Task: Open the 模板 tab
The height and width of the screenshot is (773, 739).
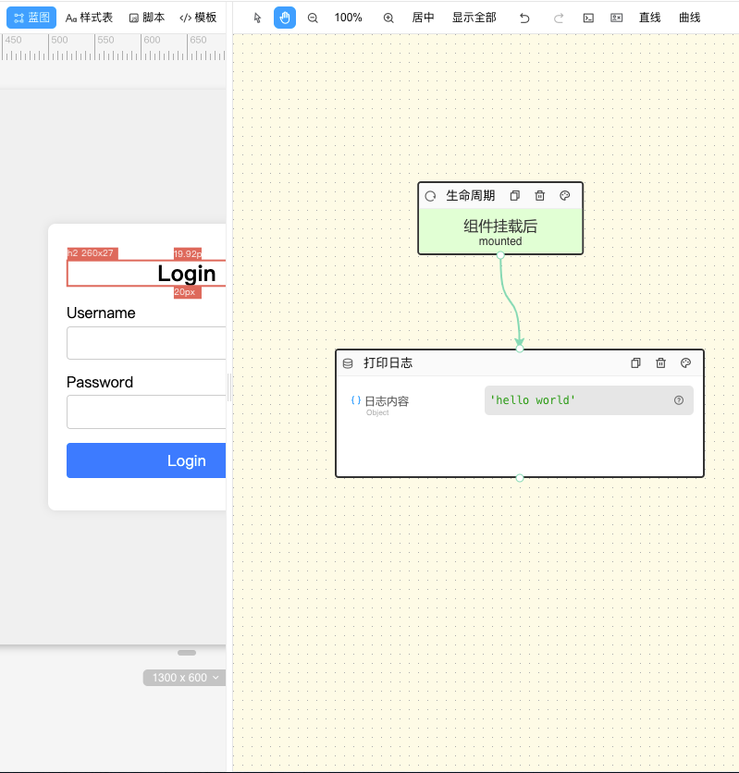Action: (198, 18)
